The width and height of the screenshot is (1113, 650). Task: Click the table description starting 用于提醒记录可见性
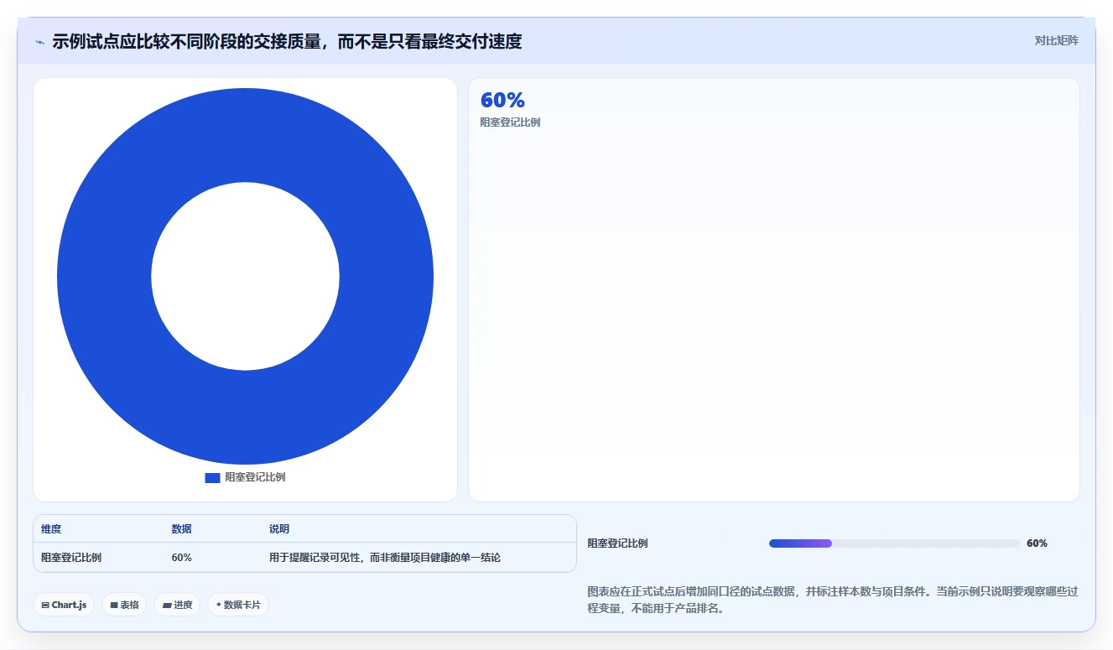(x=385, y=558)
